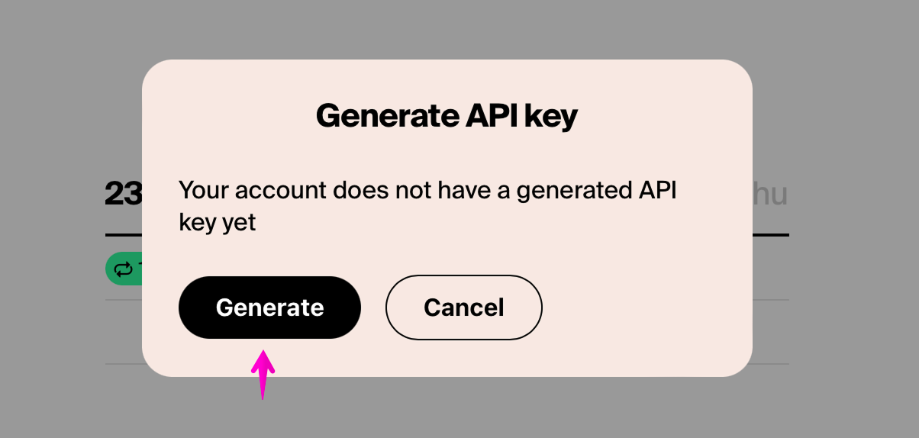
Task: Click the green recurring badge behind dialog
Action: coord(124,269)
